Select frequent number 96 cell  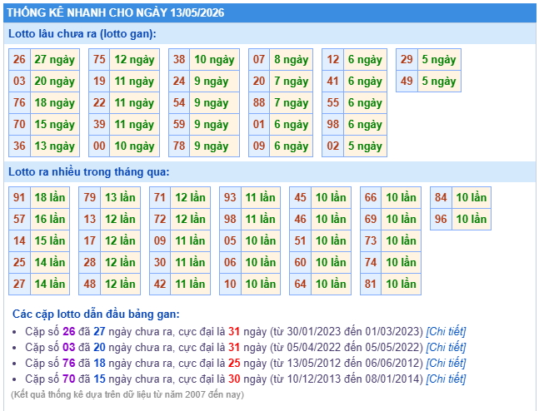click(x=441, y=219)
